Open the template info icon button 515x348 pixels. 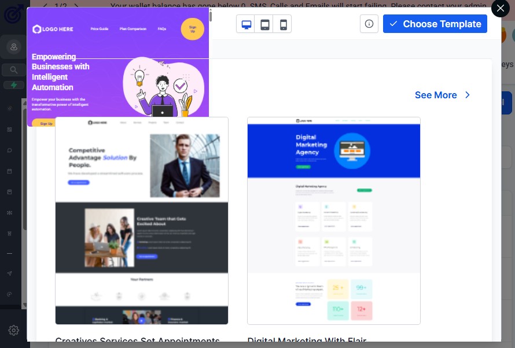point(369,24)
